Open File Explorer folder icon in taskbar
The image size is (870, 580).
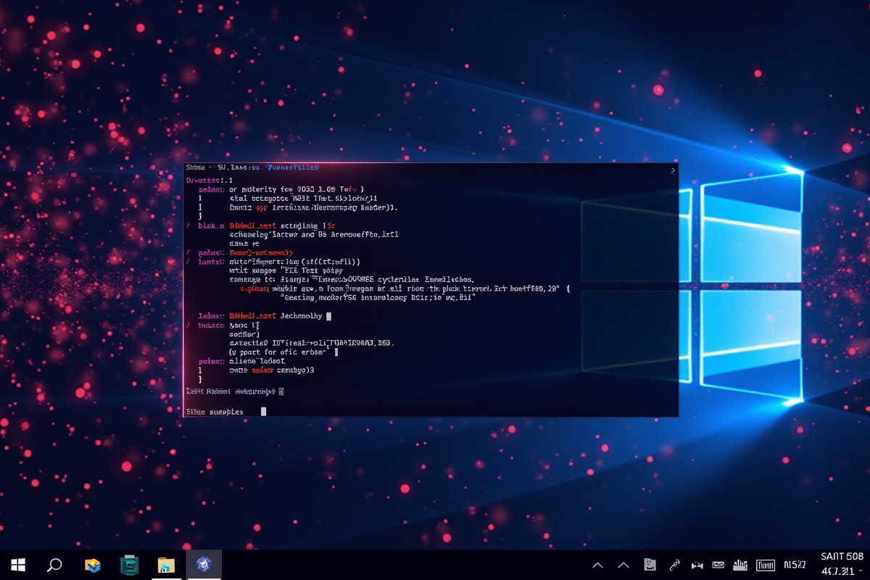(x=166, y=565)
